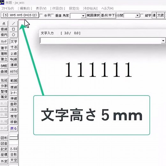The height and width of the screenshot is (166, 166).
Task: Open the ヘルプ(H) menu
Action: [x=108, y=8]
